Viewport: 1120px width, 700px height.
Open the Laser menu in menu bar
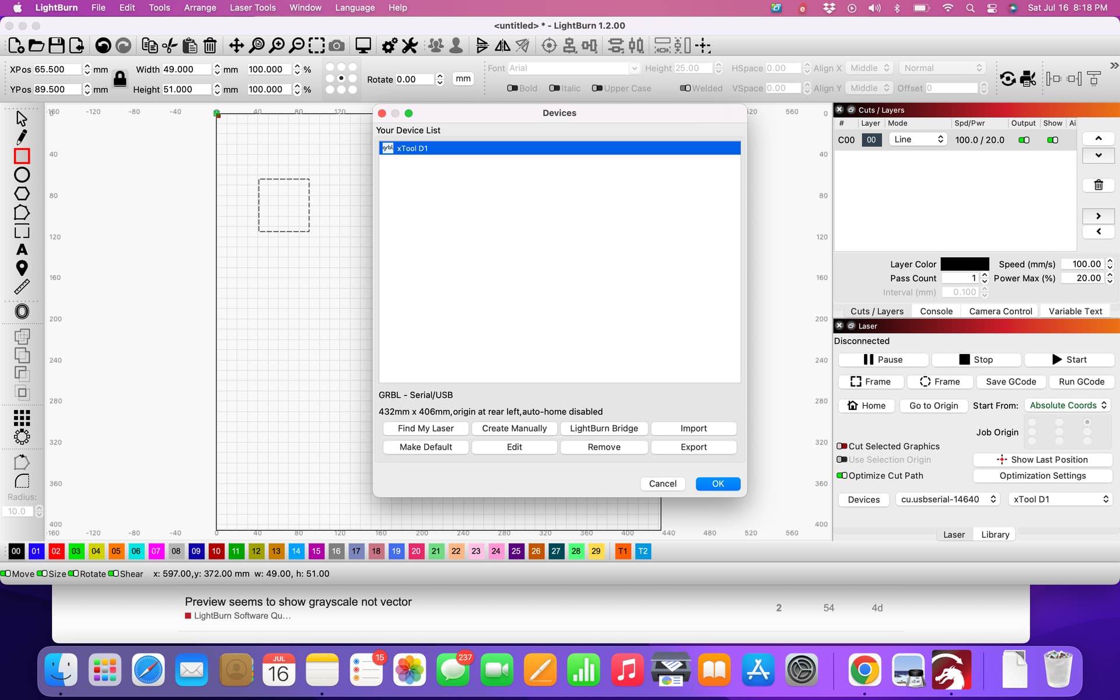253,8
